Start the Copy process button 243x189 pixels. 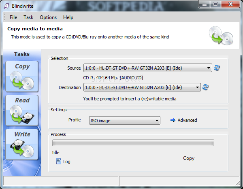tap(189, 158)
